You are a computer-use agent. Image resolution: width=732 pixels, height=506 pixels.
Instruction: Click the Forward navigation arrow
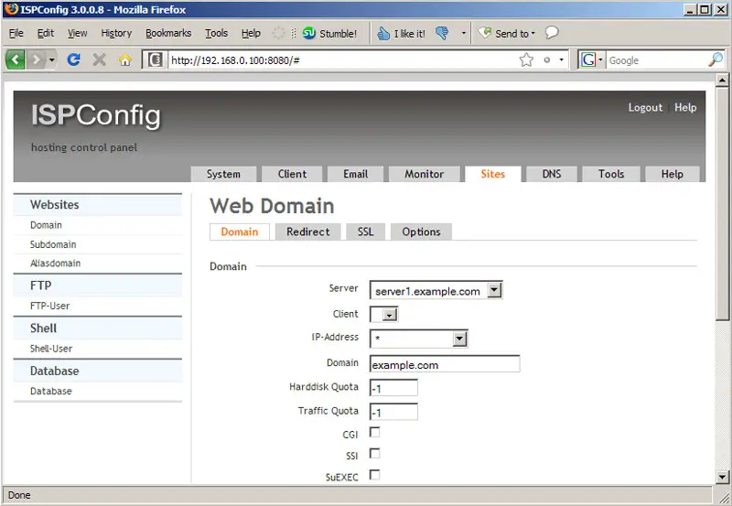pyautogui.click(x=36, y=59)
